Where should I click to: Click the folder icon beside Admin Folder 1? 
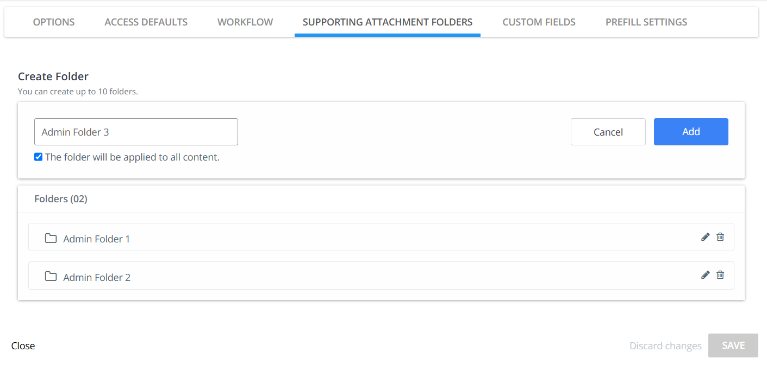click(x=51, y=239)
